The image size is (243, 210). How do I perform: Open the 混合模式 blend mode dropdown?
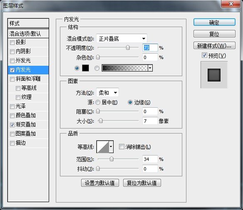(x=121, y=38)
